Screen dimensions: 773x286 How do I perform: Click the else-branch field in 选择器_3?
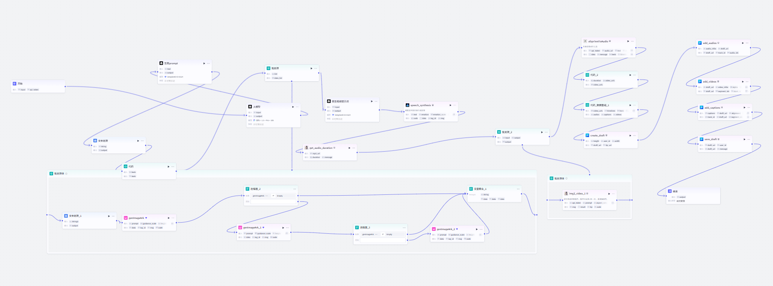point(383,240)
